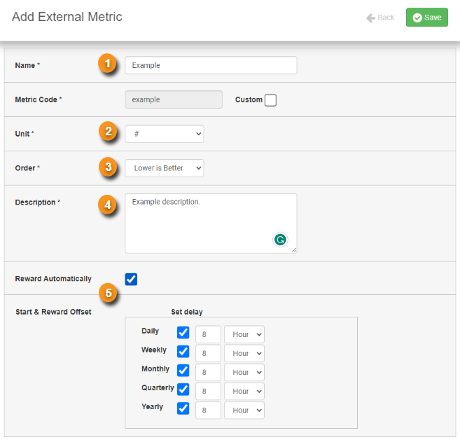Enable the Custom metric code checkbox
Screen dimensions: 460x440
[270, 100]
